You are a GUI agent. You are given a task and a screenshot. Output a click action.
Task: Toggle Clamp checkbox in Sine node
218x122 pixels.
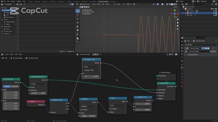[111, 109]
